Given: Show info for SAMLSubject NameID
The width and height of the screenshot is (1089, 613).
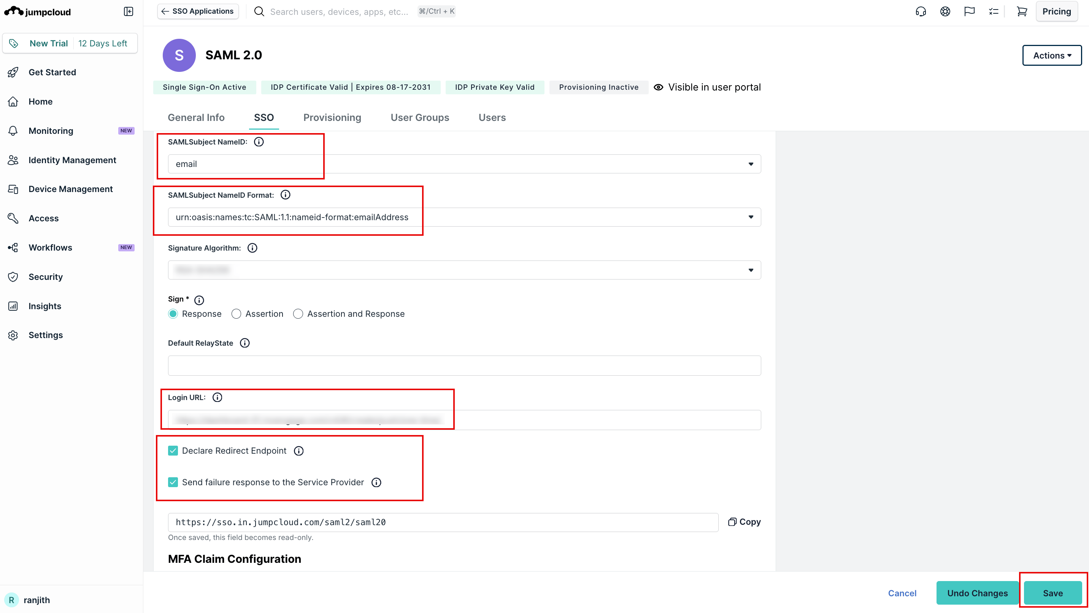Looking at the screenshot, I should click(x=259, y=141).
